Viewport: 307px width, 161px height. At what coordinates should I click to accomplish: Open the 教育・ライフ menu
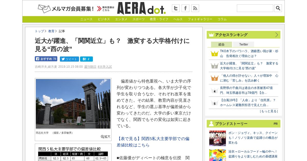(159, 19)
